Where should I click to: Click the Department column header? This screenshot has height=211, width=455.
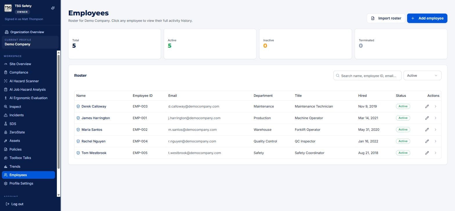tap(263, 96)
